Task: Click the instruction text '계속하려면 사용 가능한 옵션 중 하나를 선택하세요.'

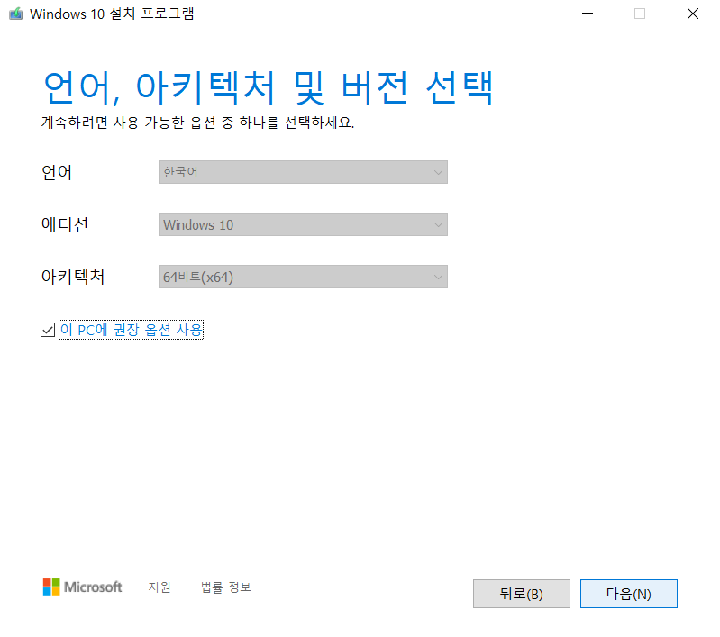Action: point(198,123)
